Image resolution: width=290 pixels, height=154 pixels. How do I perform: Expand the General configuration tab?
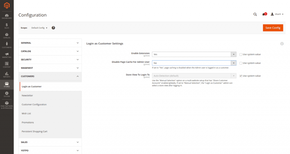50,43
